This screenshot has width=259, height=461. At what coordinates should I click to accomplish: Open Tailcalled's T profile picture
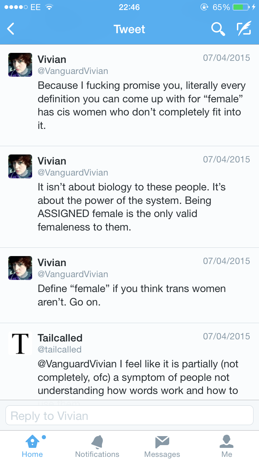click(x=20, y=343)
